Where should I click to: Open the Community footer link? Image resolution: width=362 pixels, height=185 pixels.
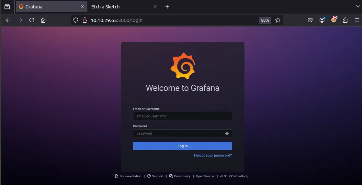click(x=182, y=176)
